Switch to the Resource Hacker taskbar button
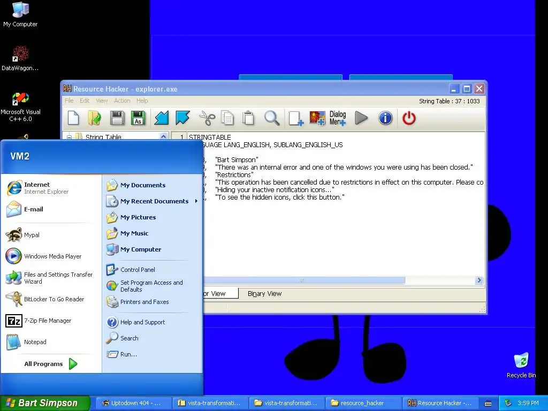The height and width of the screenshot is (411, 548). [x=440, y=403]
